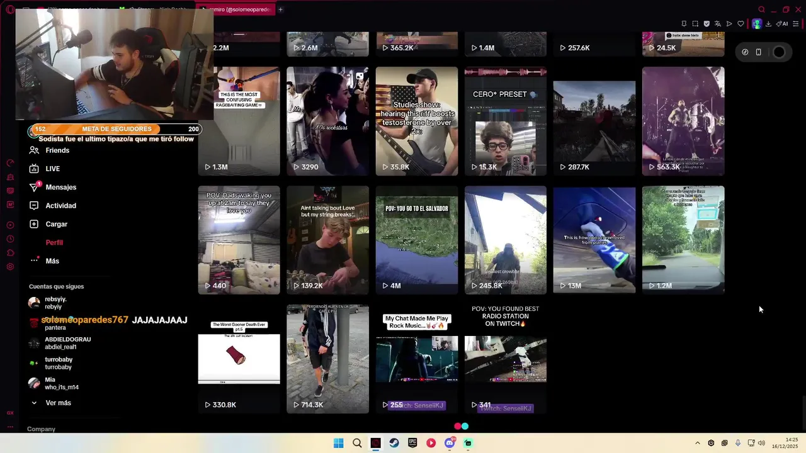The image size is (806, 453).
Task: Open the get app phone icon
Action: pyautogui.click(x=758, y=52)
